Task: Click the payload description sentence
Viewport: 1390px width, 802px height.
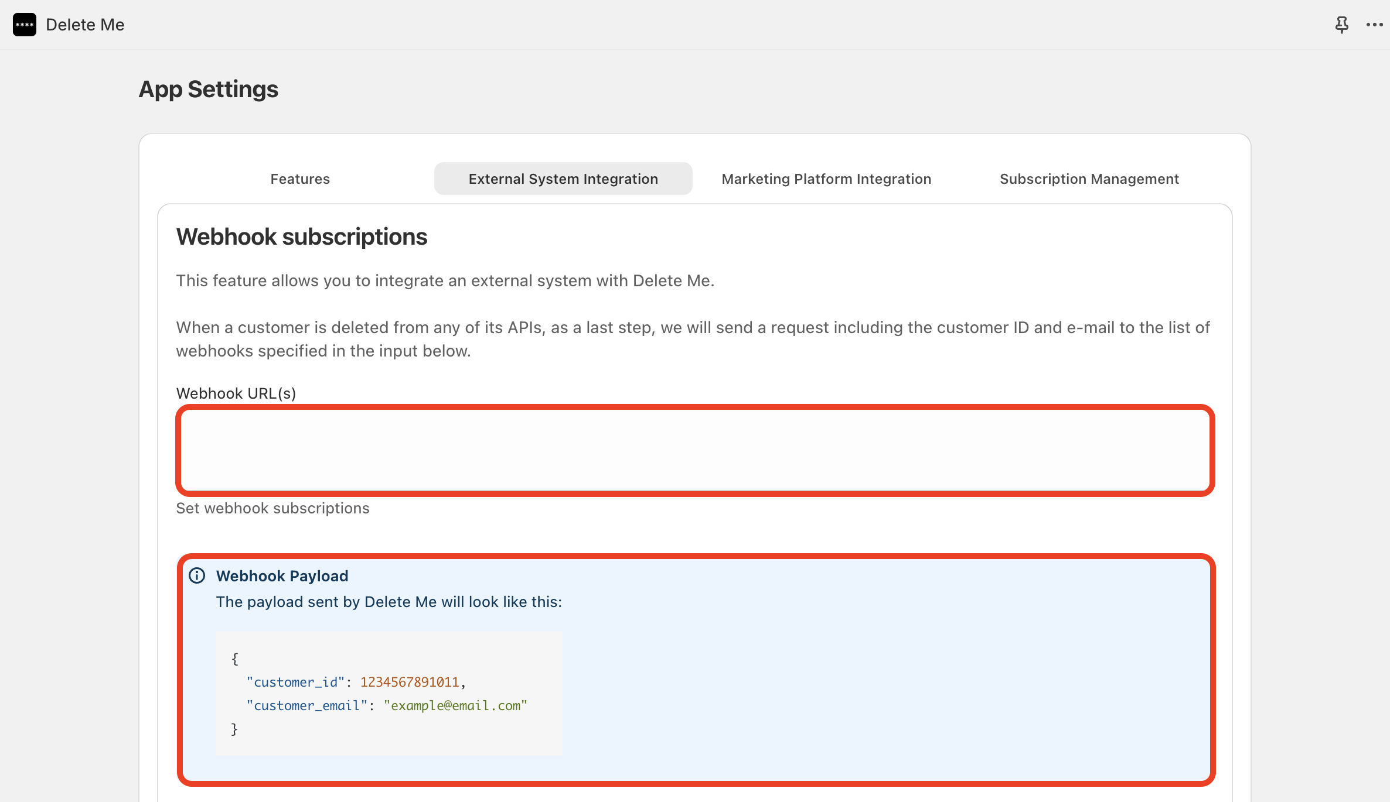Action: point(389,602)
